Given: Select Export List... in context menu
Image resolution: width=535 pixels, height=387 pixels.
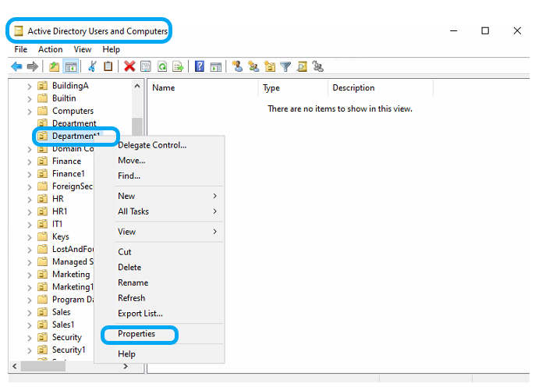Looking at the screenshot, I should pos(159,314).
